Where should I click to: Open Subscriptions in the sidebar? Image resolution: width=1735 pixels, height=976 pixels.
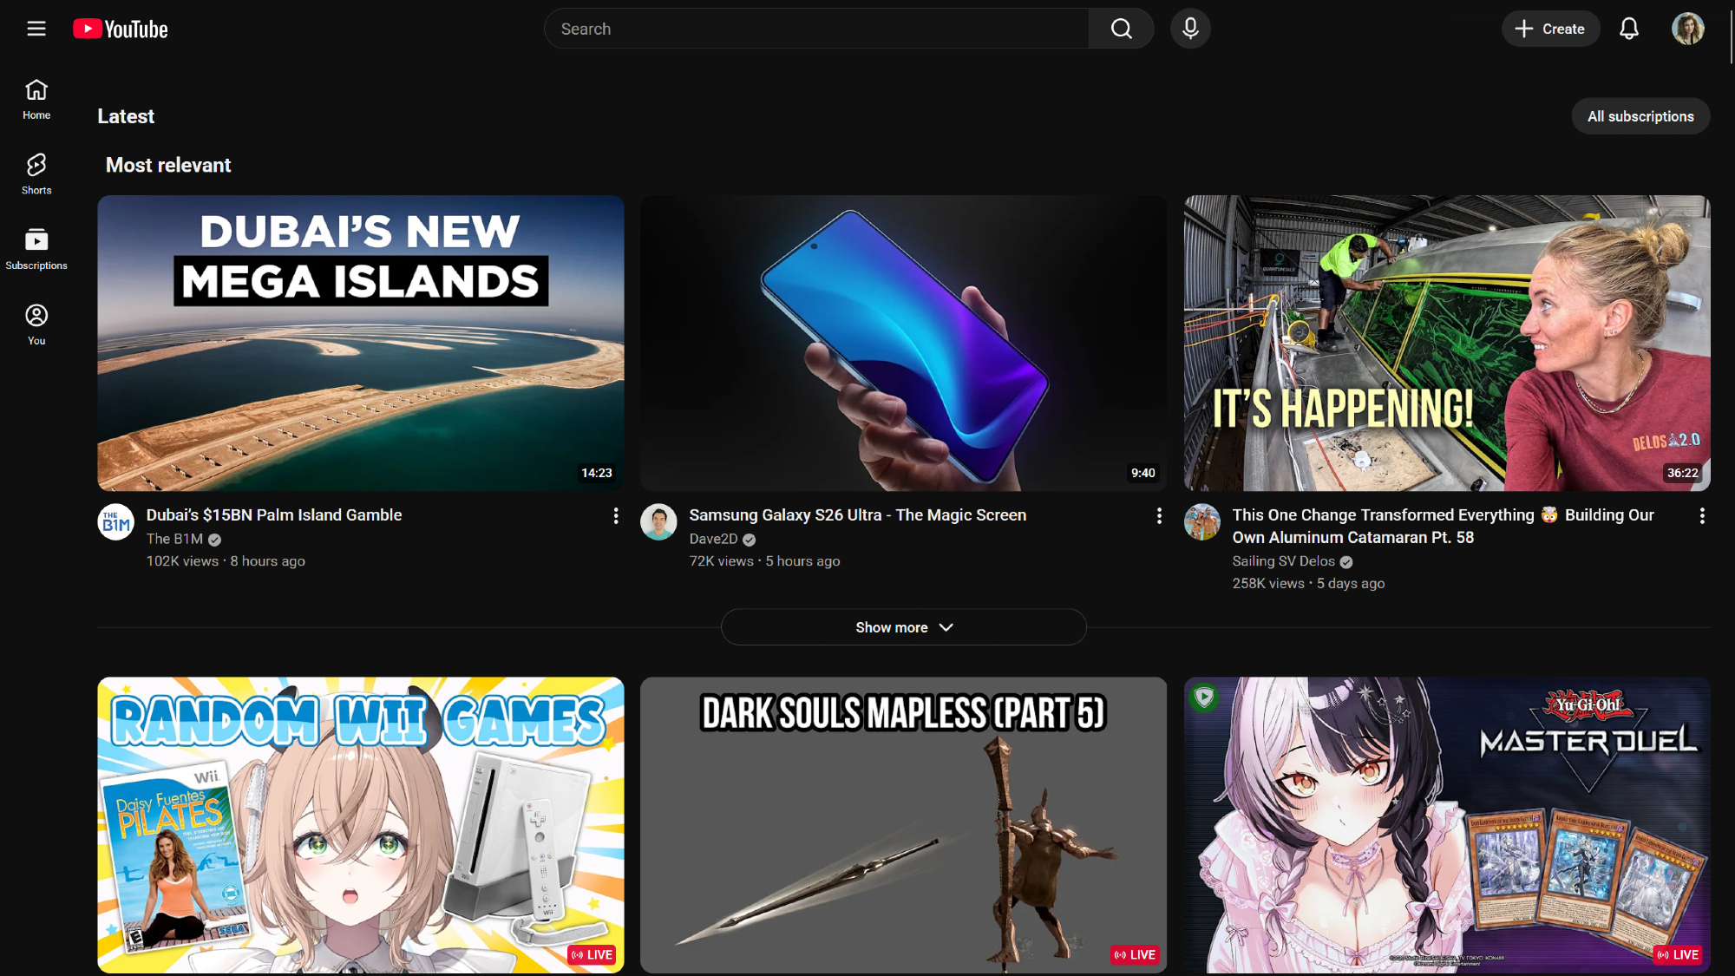(36, 249)
